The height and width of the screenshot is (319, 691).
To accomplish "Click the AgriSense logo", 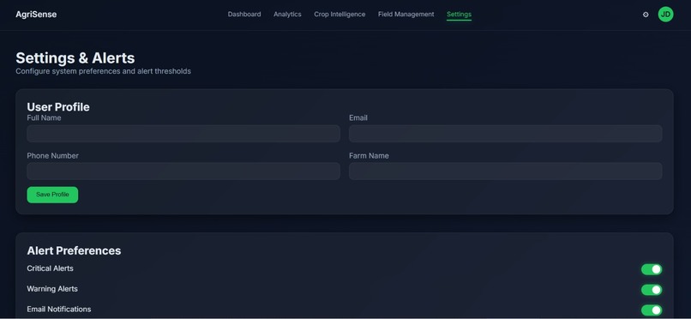I will [36, 15].
